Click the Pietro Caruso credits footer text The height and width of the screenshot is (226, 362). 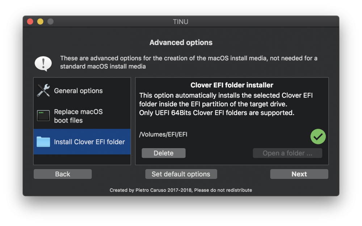coord(181,190)
